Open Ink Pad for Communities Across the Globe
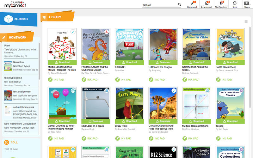The height and width of the screenshot is (158, 253). coord(190,80)
